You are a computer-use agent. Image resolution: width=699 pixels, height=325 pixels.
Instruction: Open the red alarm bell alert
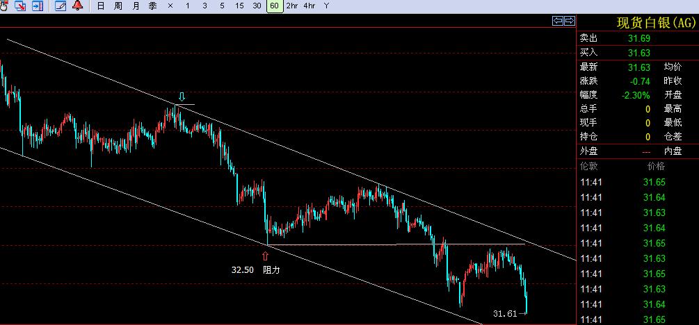pyautogui.click(x=78, y=6)
